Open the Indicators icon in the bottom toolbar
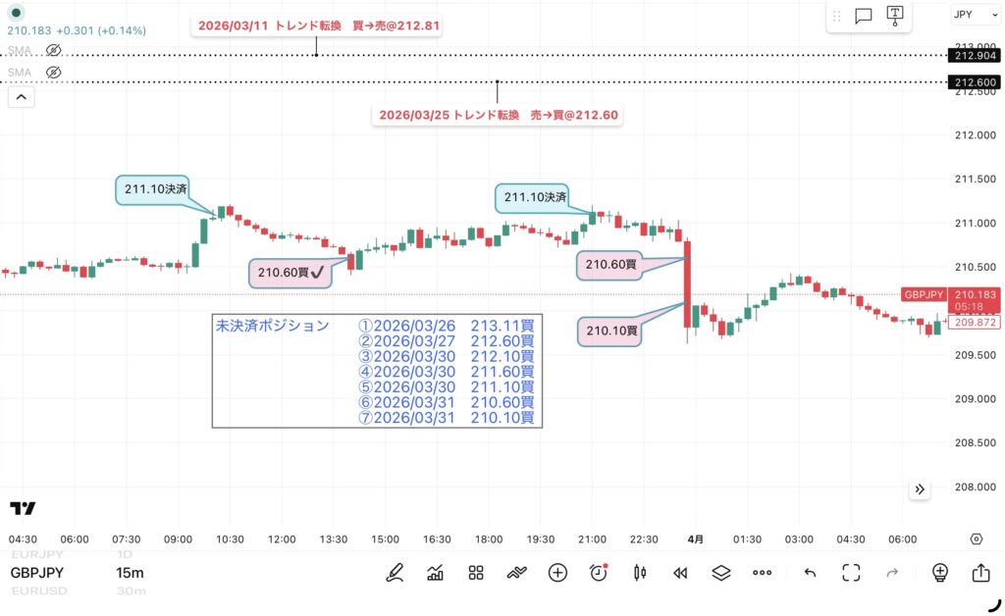The width and height of the screenshot is (1005, 616). pyautogui.click(x=435, y=573)
